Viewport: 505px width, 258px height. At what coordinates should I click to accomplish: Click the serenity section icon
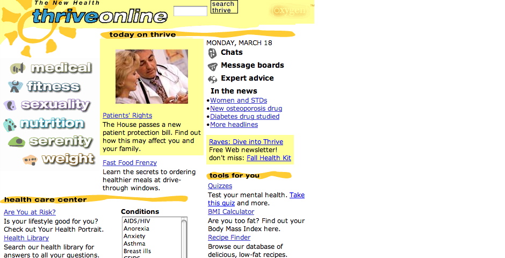17,142
